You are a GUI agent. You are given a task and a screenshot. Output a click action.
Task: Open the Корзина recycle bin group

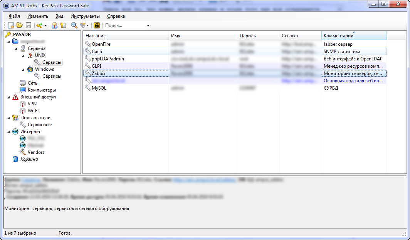(x=29, y=159)
